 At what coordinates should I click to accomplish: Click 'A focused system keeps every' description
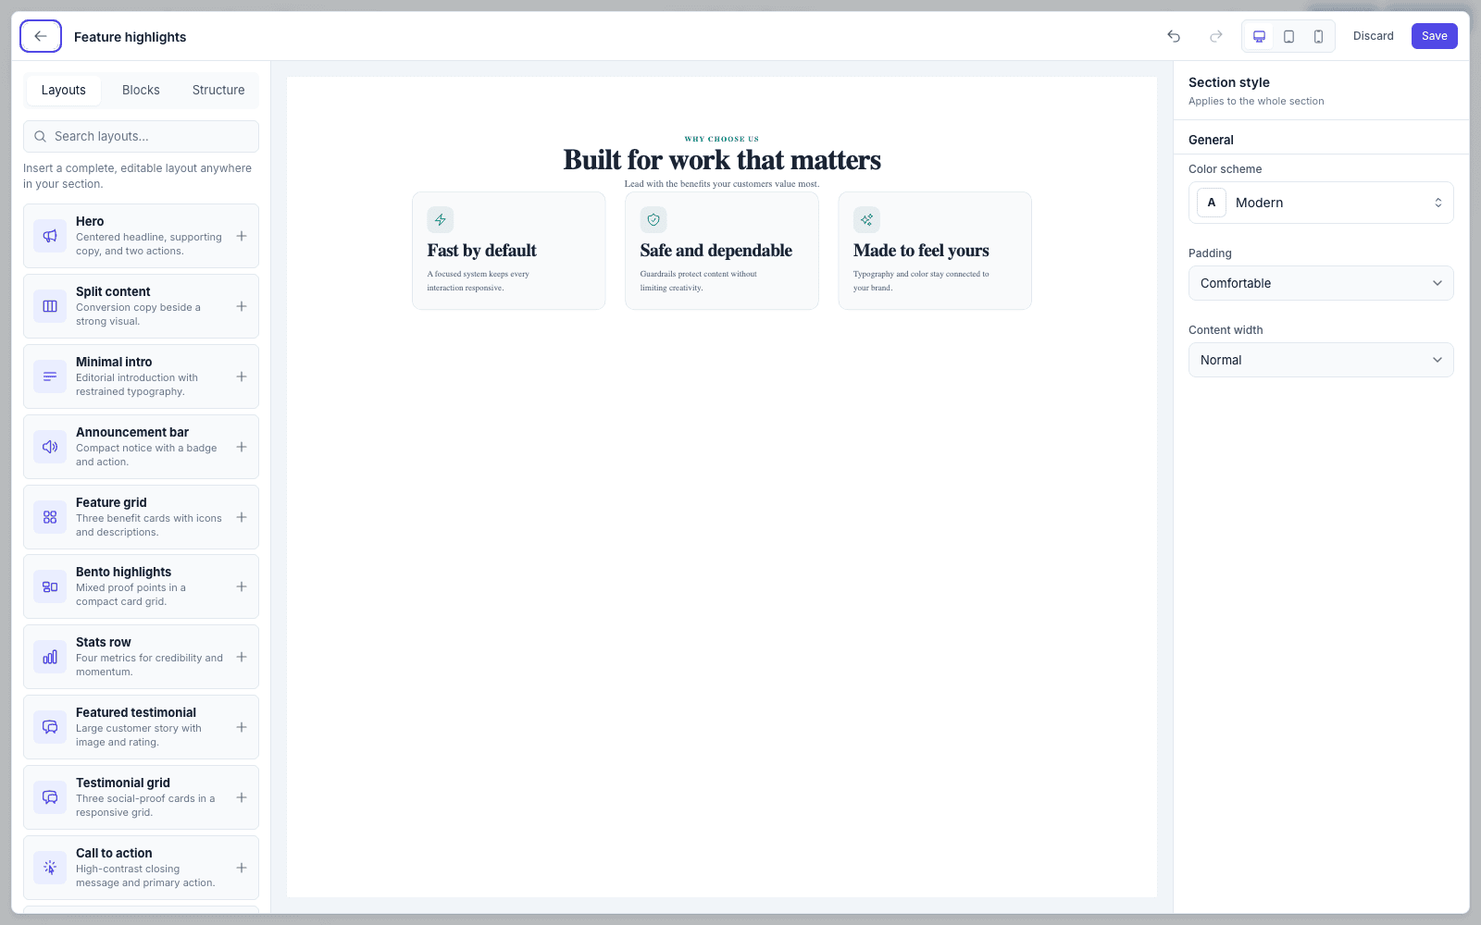pos(479,281)
